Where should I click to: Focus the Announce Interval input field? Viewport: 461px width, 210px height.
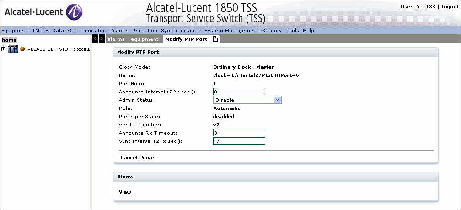[x=239, y=92]
